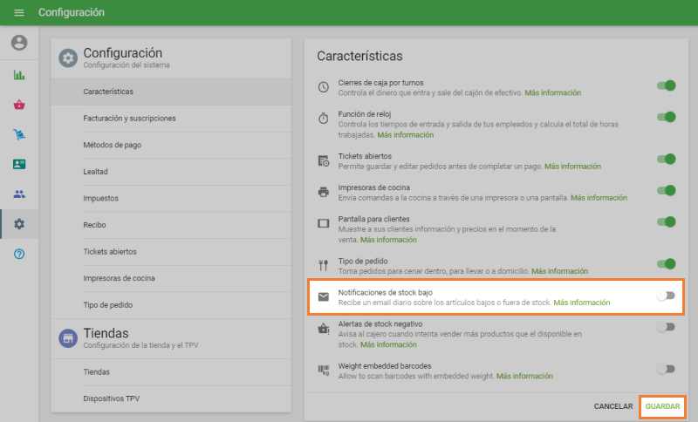Go to Impuestos settings section
Viewport: 698px width, 422px height.
(101, 198)
